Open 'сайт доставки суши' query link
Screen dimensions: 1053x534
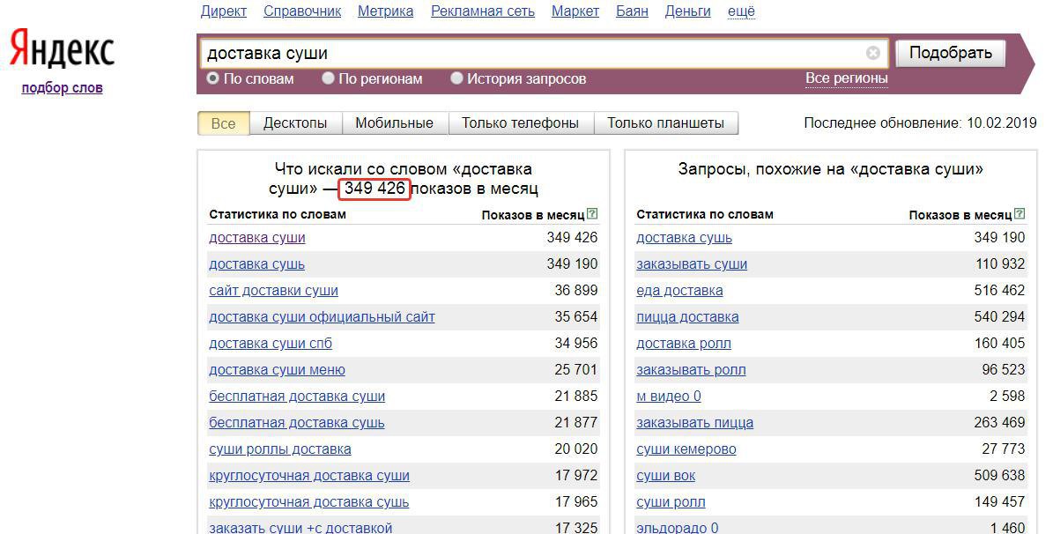coord(273,291)
